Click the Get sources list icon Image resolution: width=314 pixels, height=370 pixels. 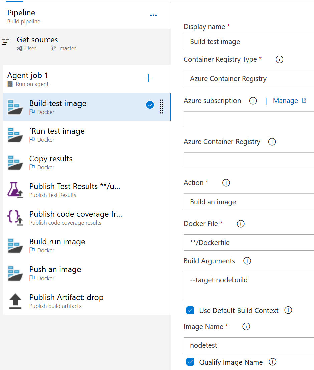tap(6, 42)
